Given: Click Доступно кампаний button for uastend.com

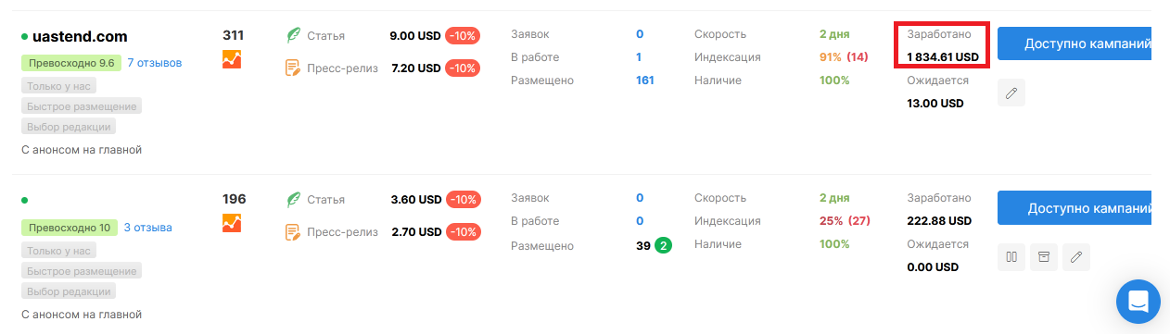Looking at the screenshot, I should point(1075,43).
